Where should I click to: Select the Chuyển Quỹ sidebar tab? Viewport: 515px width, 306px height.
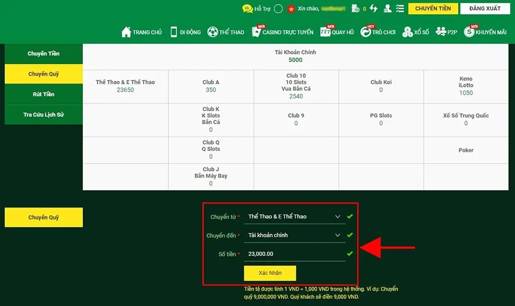pos(44,74)
